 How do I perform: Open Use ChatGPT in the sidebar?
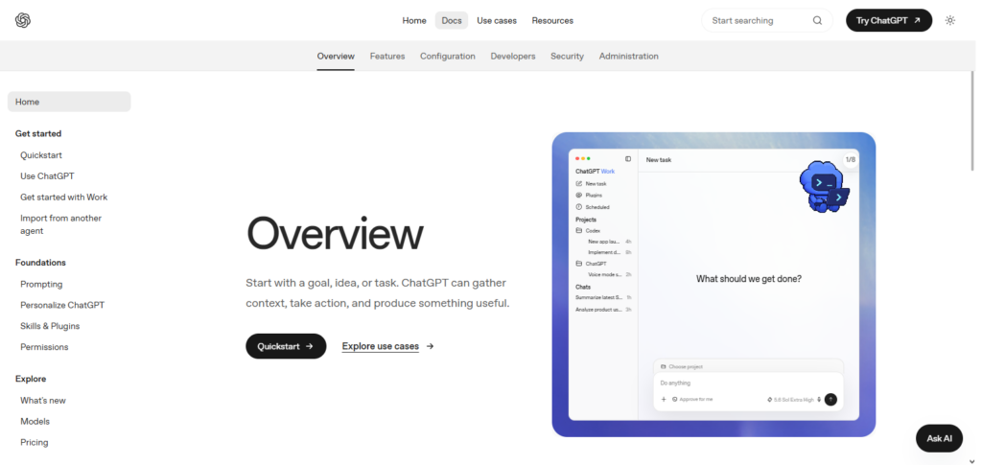coord(47,175)
